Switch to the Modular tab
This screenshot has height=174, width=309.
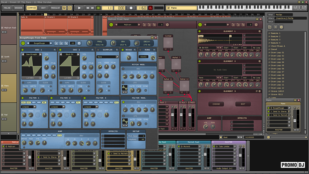[x=55, y=8]
